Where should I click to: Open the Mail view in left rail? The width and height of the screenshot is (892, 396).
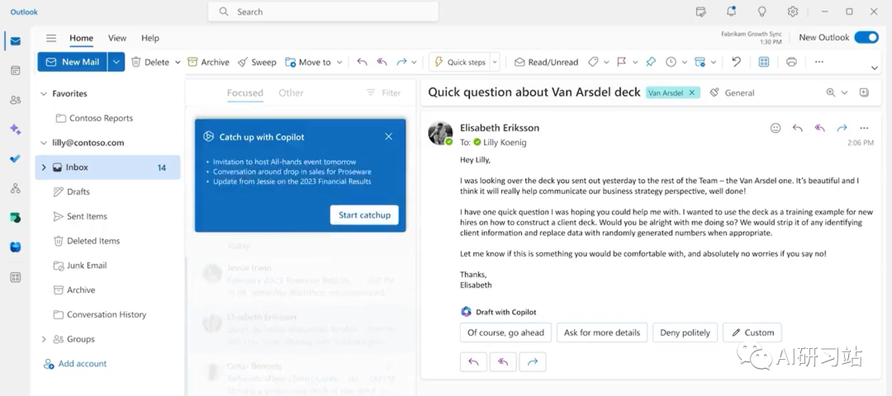16,41
